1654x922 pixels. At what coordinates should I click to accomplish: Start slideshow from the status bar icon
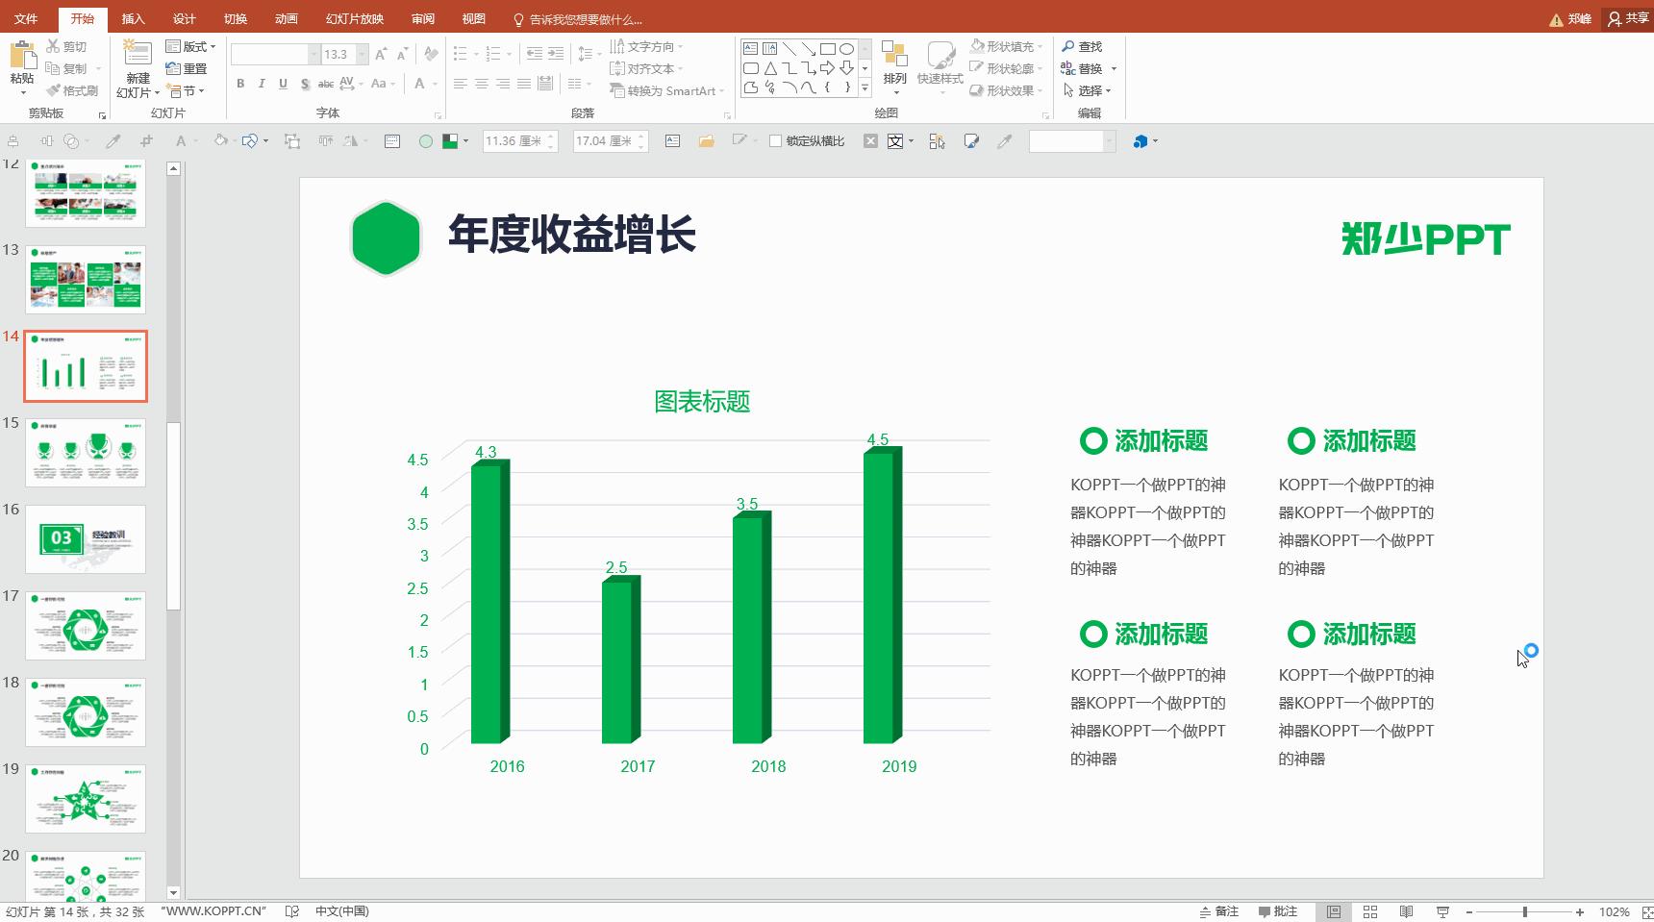click(x=1441, y=911)
